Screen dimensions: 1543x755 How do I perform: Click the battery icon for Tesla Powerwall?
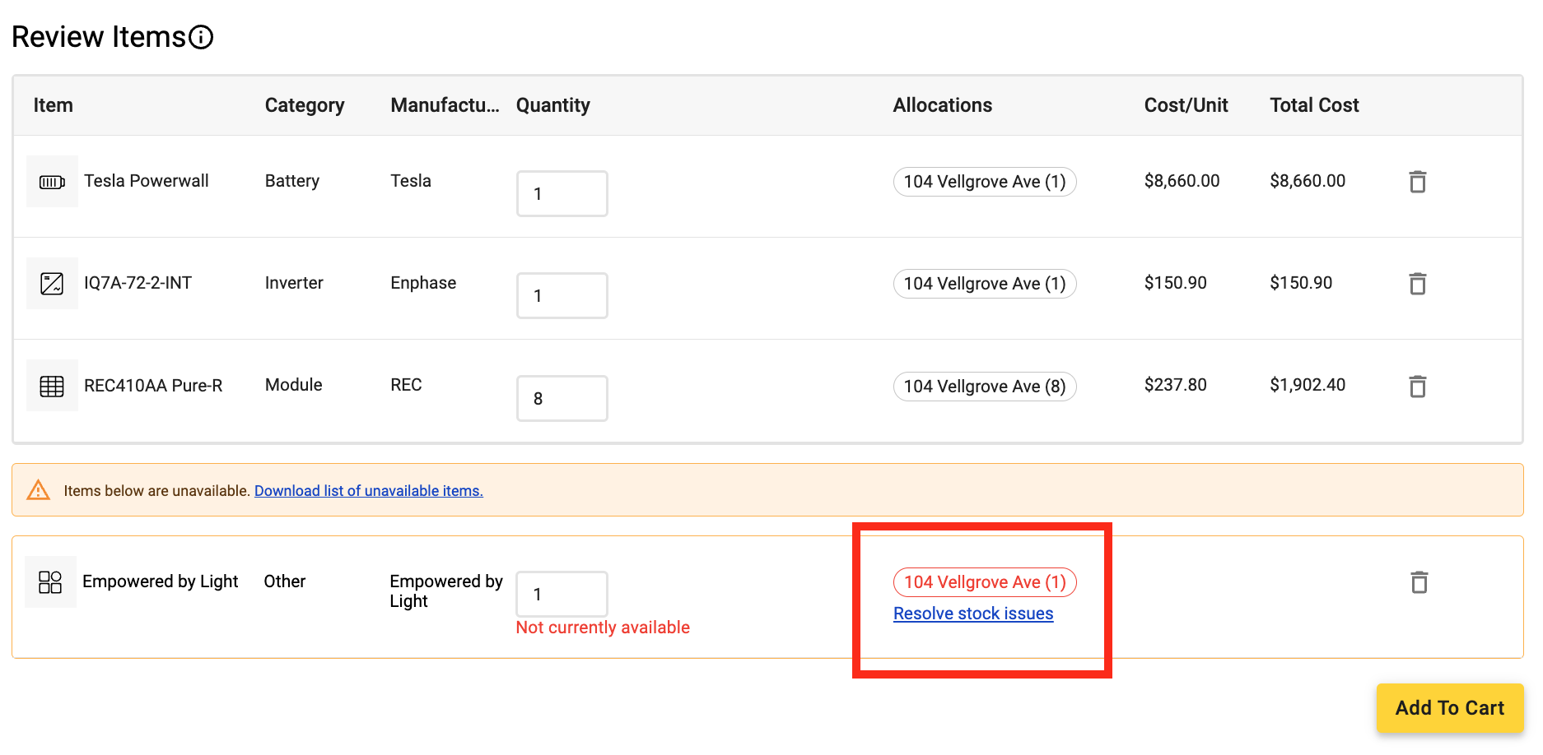click(x=52, y=182)
